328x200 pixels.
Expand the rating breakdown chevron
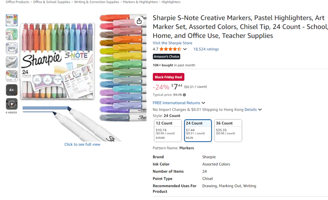(x=185, y=49)
